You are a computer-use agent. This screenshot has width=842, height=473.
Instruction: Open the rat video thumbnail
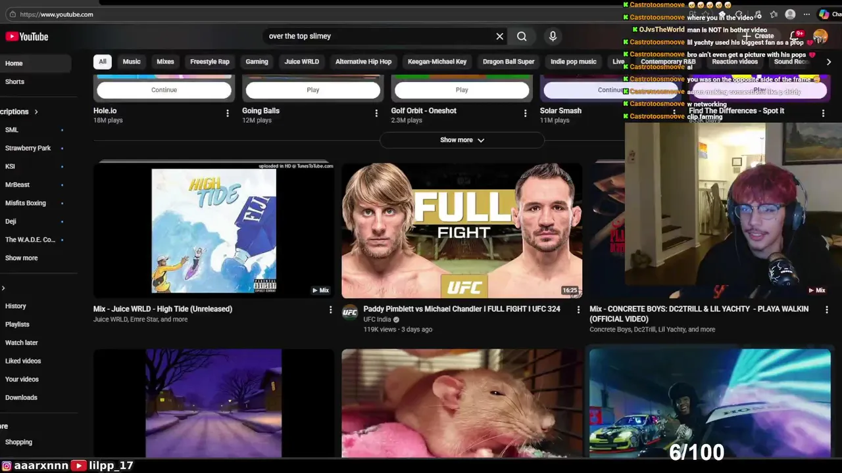click(462, 403)
